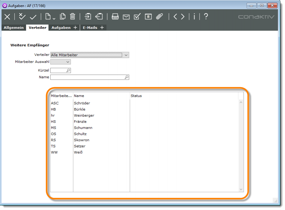Click the checkbox task icon in toolbar
The image size is (285, 210).
tap(137, 17)
